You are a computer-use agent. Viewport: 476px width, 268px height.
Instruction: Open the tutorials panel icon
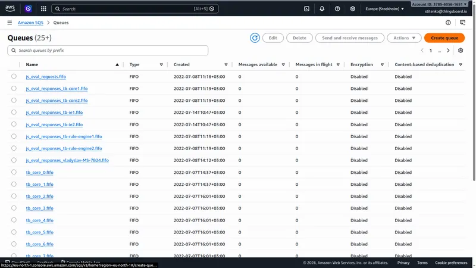tap(462, 23)
